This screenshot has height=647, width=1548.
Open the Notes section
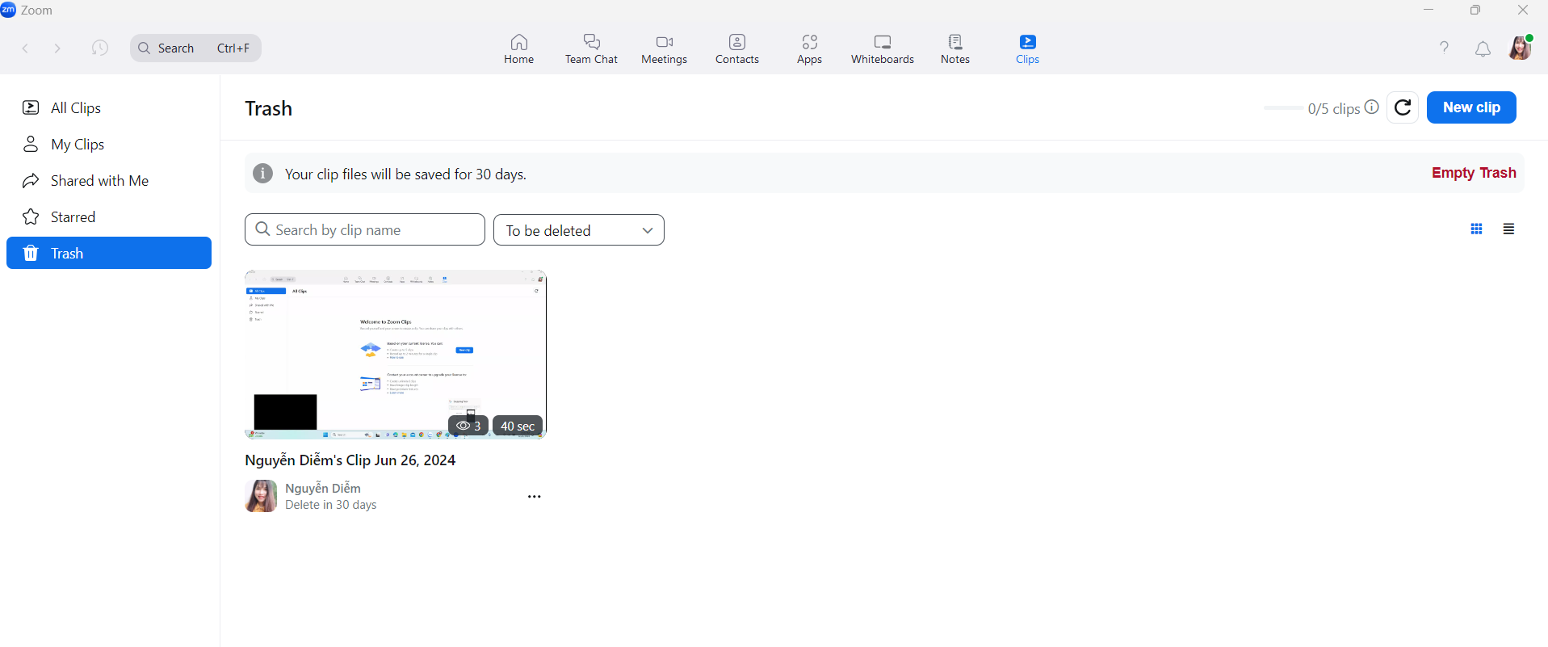[954, 48]
